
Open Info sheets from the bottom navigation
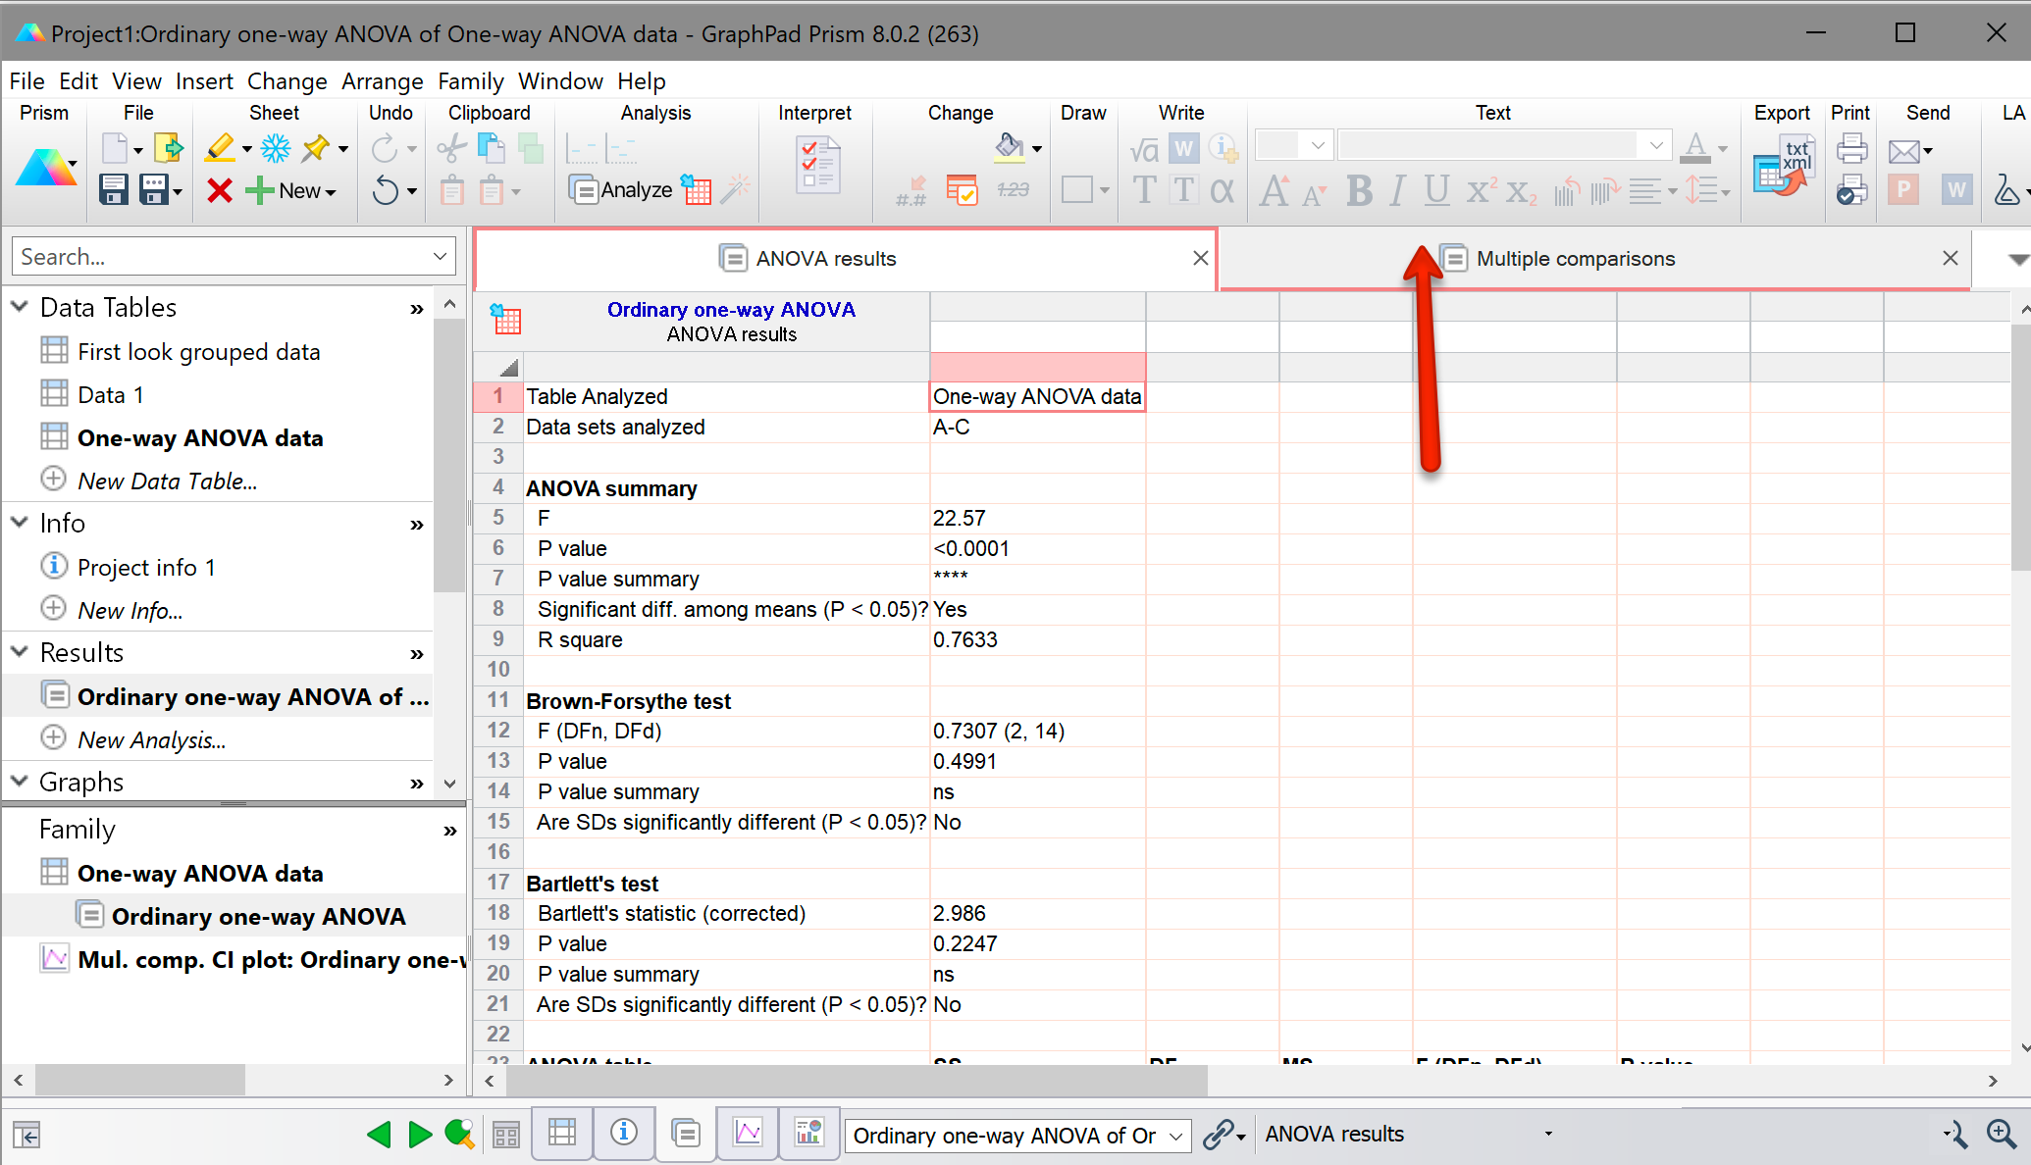click(x=624, y=1134)
